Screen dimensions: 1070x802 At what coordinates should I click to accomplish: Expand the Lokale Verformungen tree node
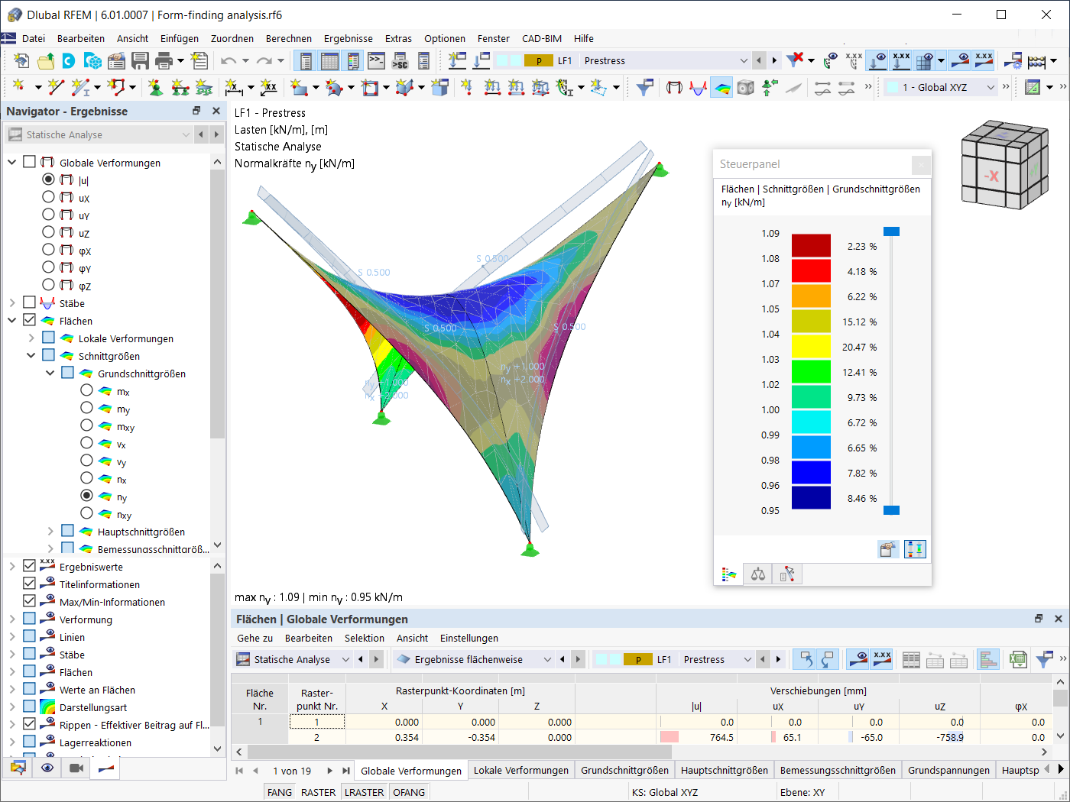[x=31, y=338]
